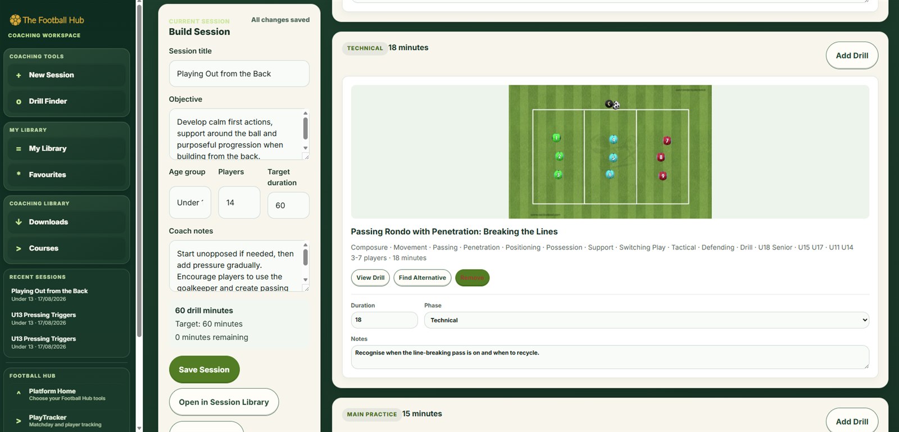Click the Session title input field
This screenshot has width=899, height=432.
coord(239,74)
